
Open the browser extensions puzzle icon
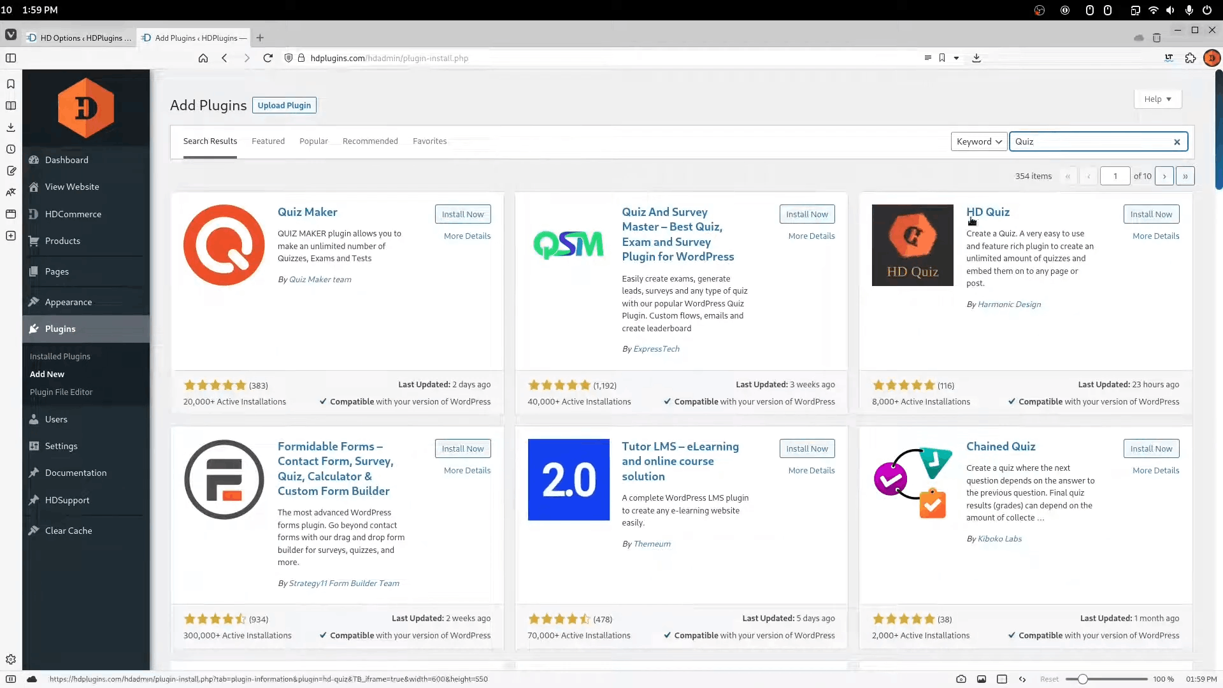click(1191, 58)
